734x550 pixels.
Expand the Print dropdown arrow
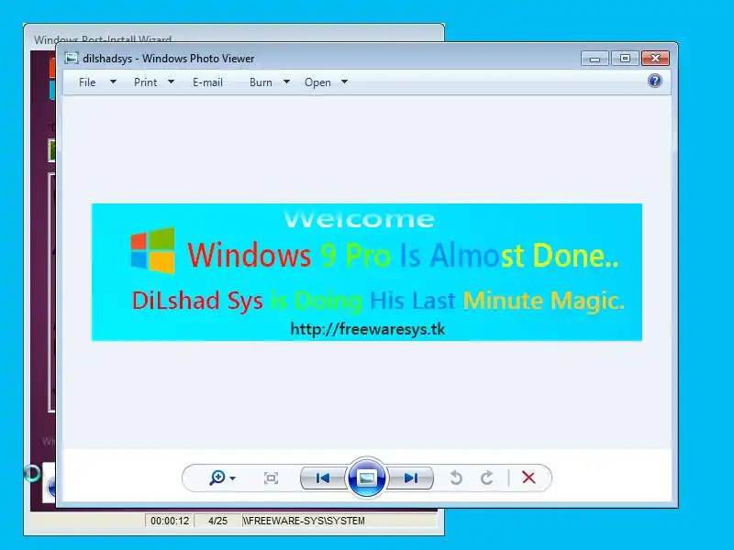[x=172, y=82]
